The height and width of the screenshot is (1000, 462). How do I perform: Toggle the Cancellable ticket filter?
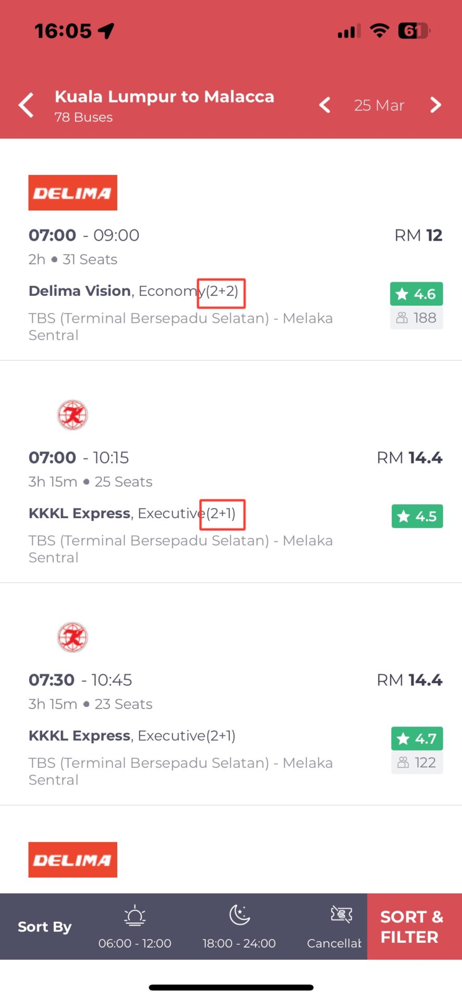click(x=337, y=927)
